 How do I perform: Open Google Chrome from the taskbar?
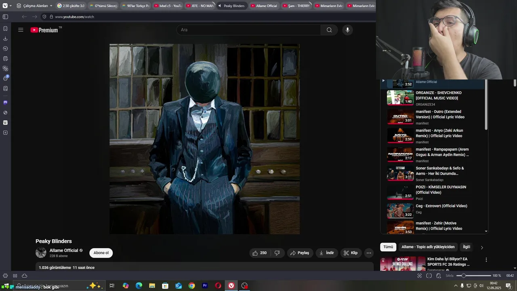coord(191,286)
